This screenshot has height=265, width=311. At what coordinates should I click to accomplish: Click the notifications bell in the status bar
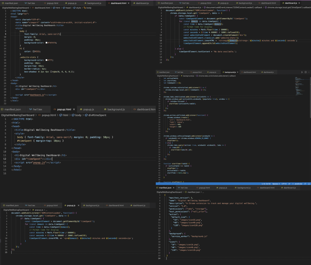(309, 184)
